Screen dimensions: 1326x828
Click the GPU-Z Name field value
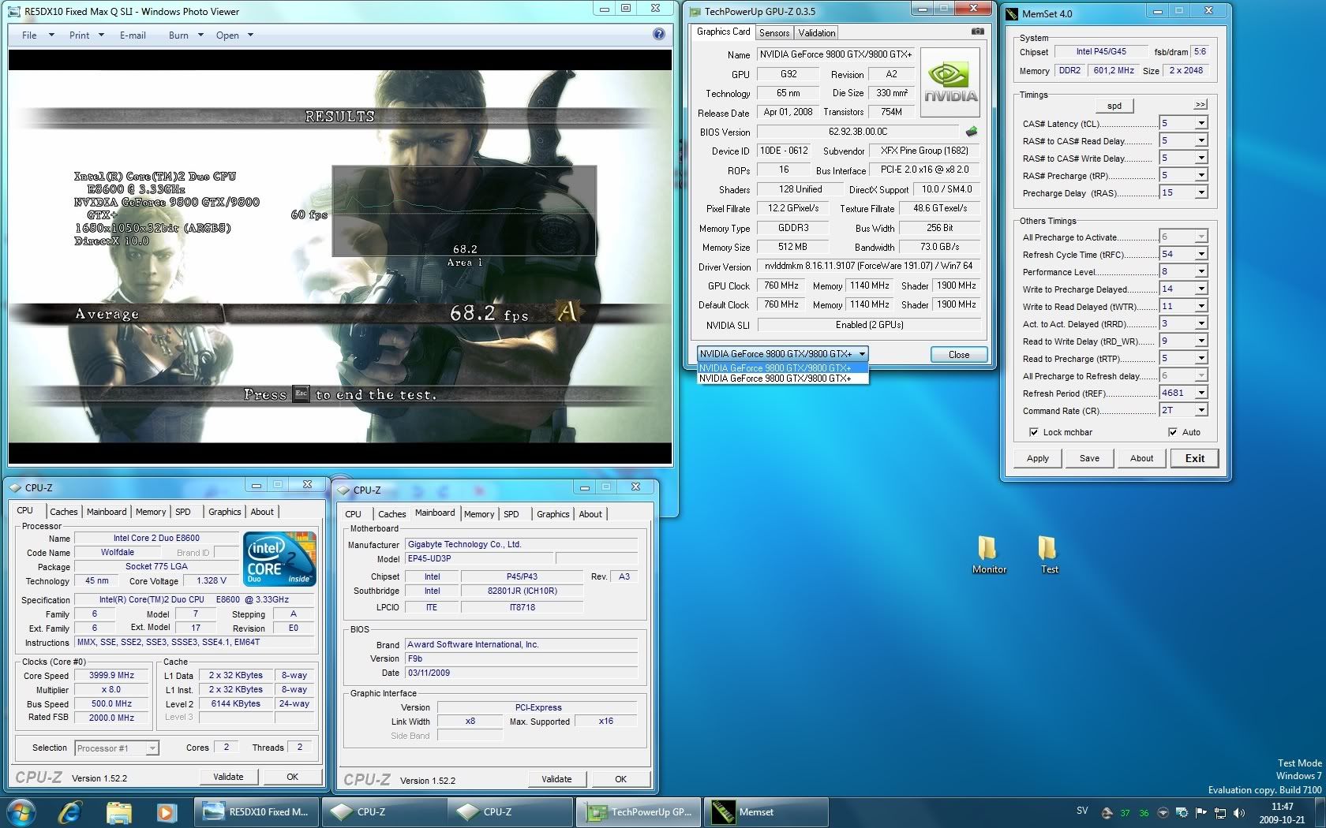(x=835, y=54)
